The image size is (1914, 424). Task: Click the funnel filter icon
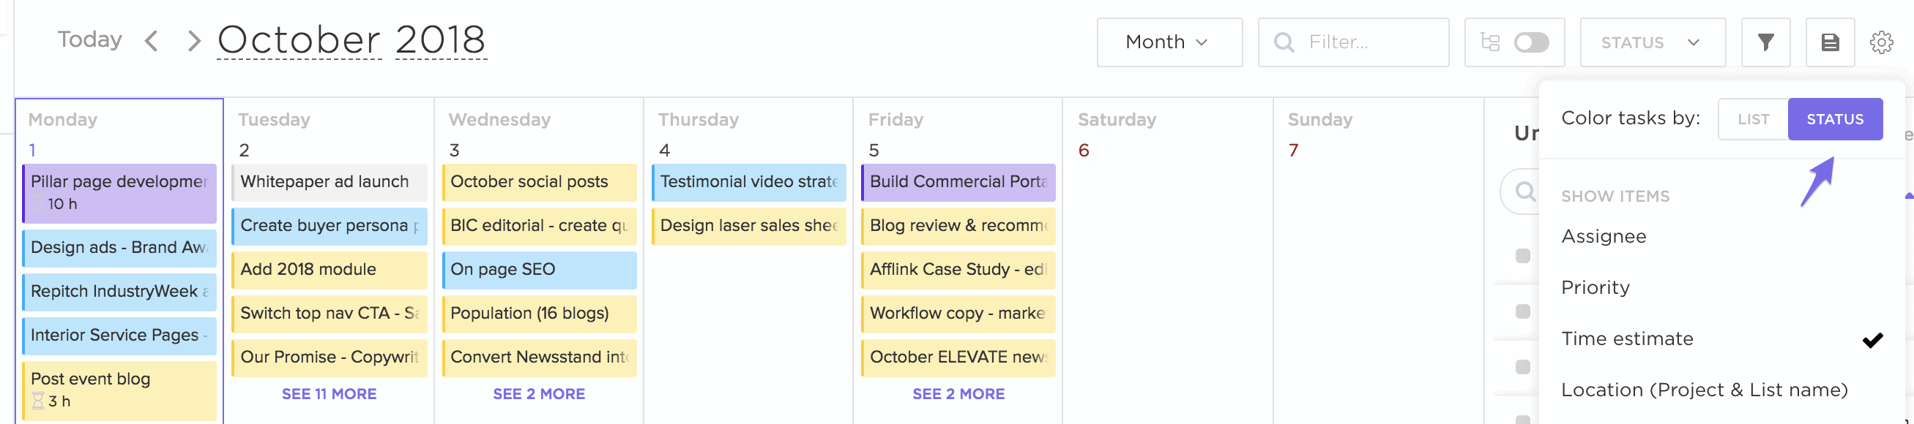(x=1765, y=42)
